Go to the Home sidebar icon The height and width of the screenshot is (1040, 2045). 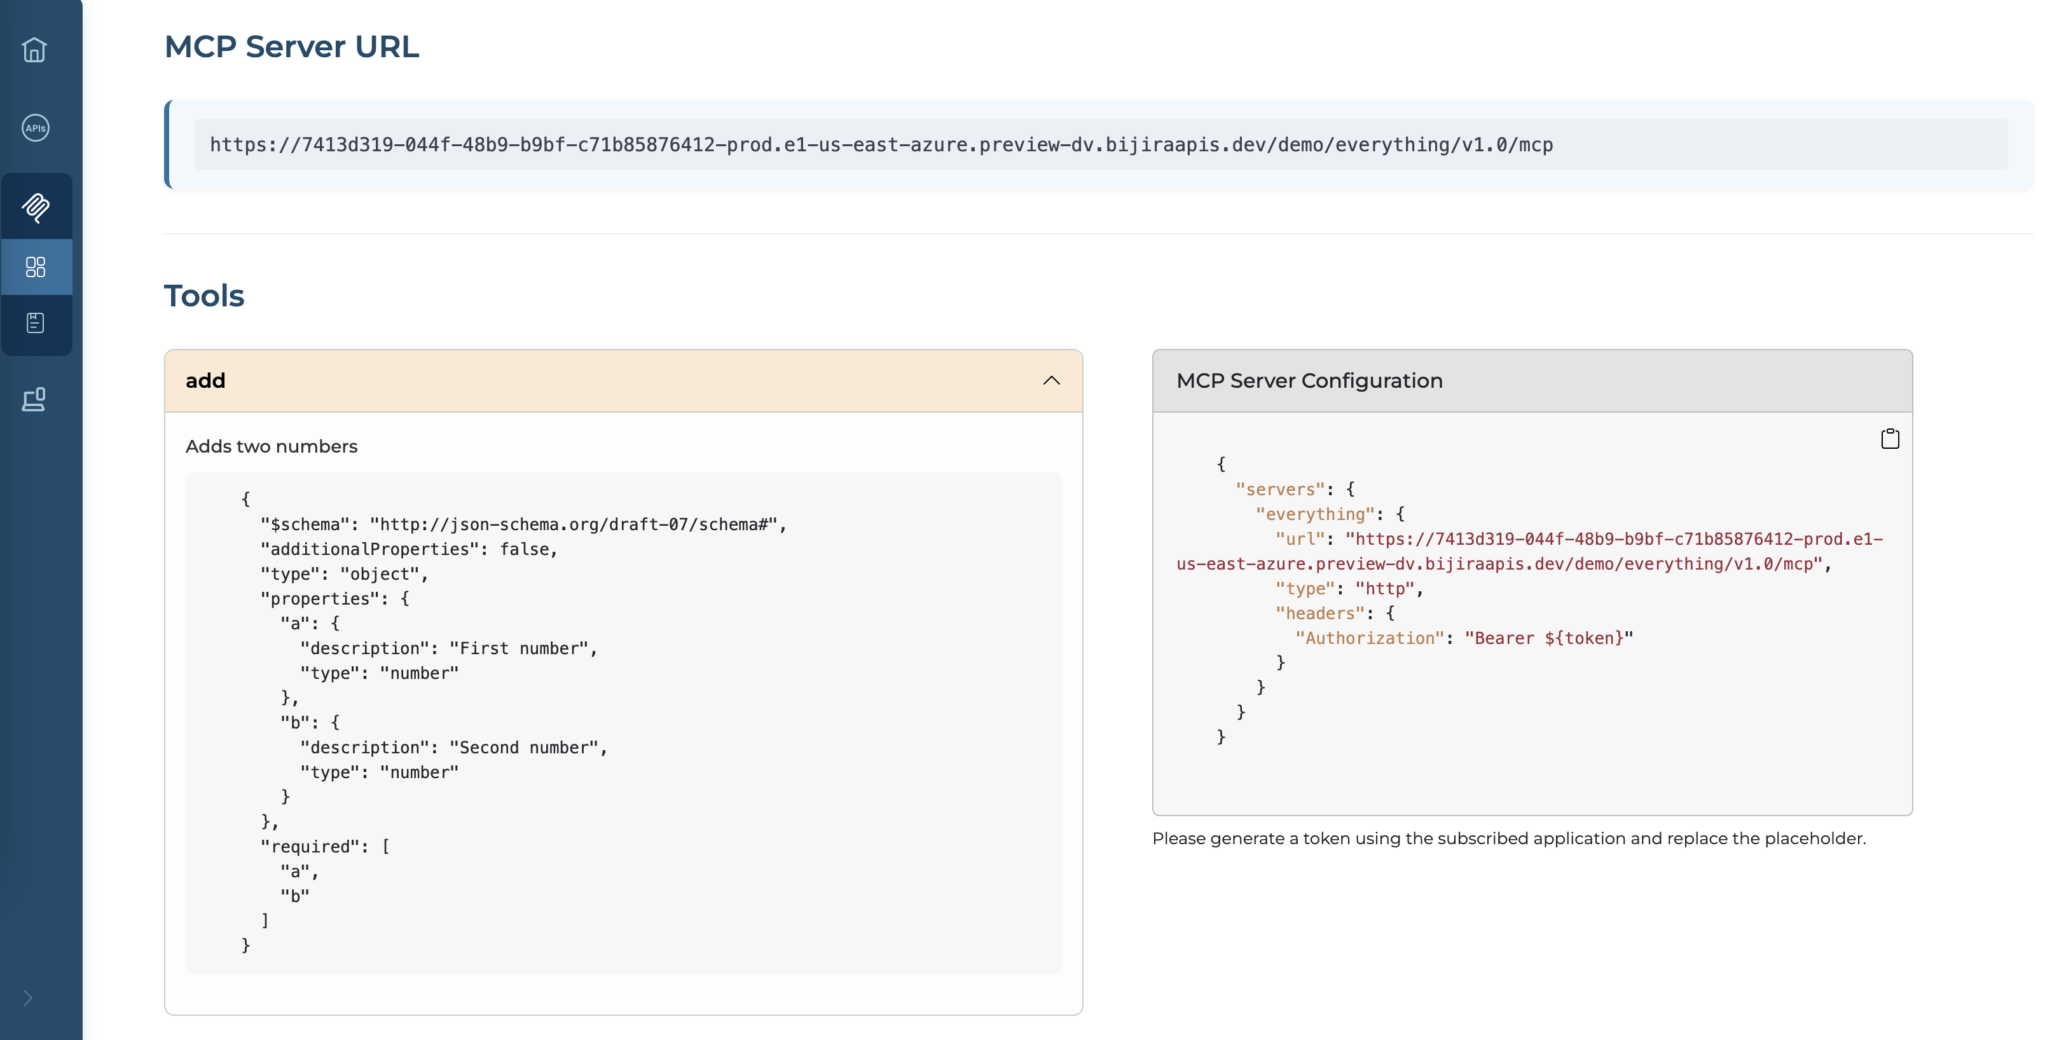pyautogui.click(x=34, y=50)
